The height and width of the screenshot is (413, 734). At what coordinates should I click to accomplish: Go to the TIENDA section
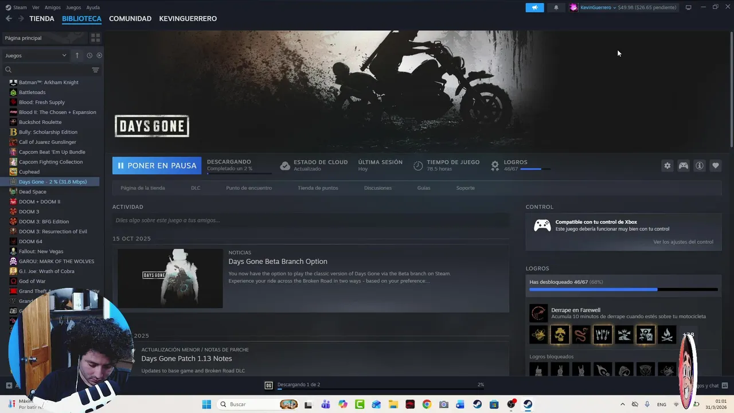42,18
